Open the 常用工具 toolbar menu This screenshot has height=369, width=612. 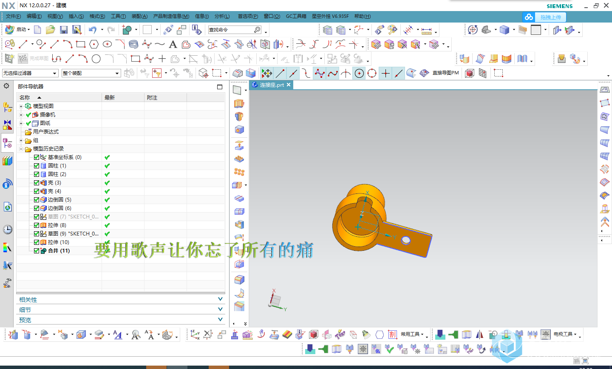412,334
